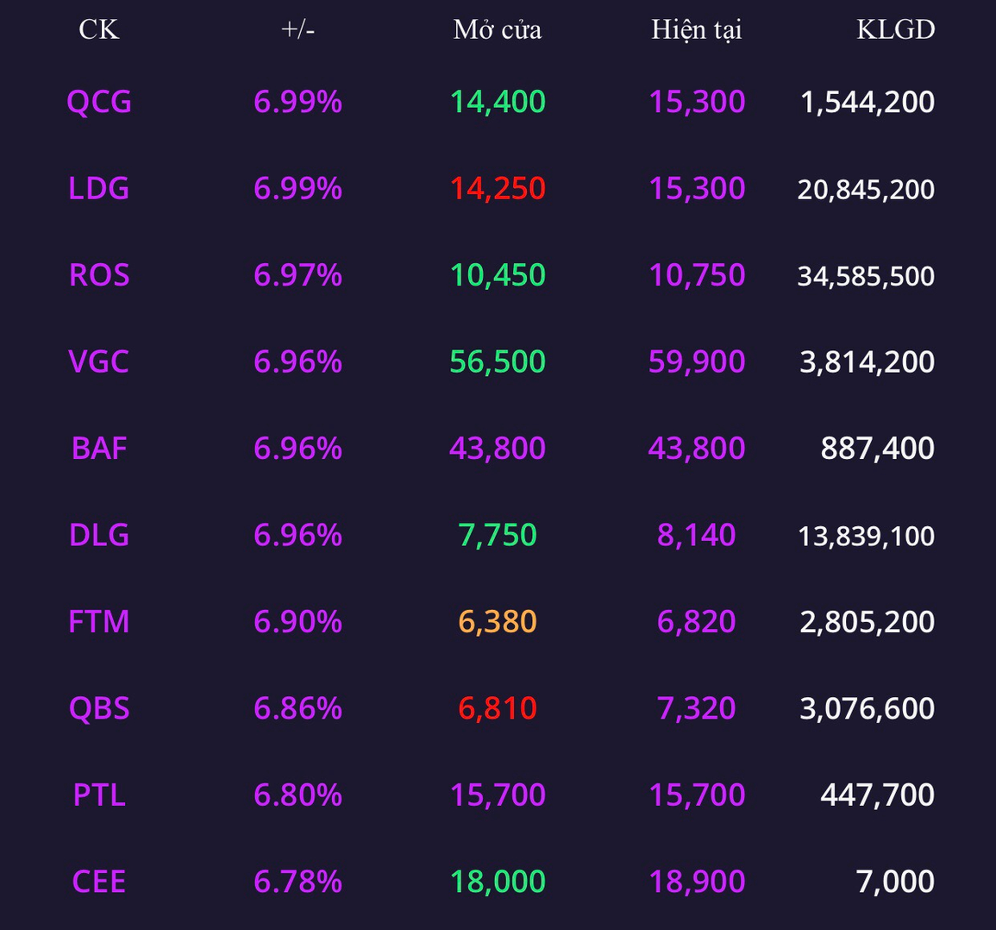The width and height of the screenshot is (996, 930).
Task: Open DLG stock details
Action: click(x=99, y=535)
